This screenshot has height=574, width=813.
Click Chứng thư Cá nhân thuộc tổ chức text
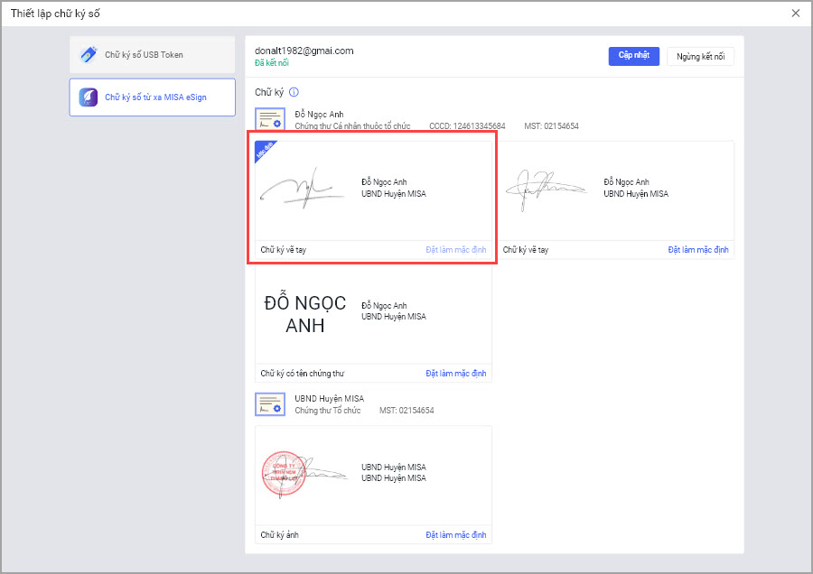[x=352, y=125]
